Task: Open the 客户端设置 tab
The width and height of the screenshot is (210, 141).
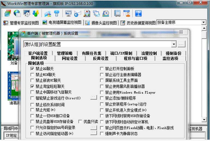Action: 38,53
